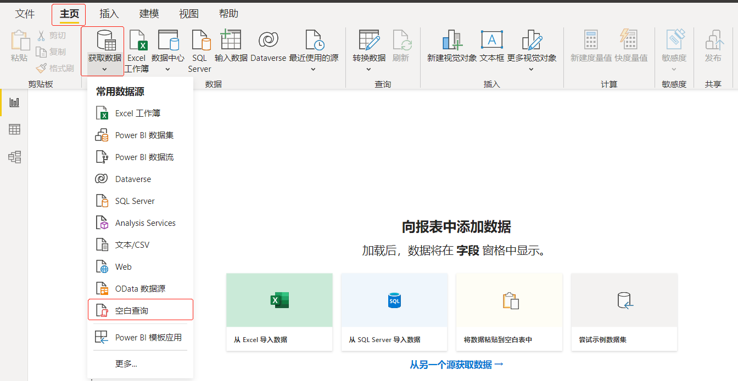Screen dimensions: 738x381
Task: Choose Power BI 数据集 from the list
Action: [141, 135]
